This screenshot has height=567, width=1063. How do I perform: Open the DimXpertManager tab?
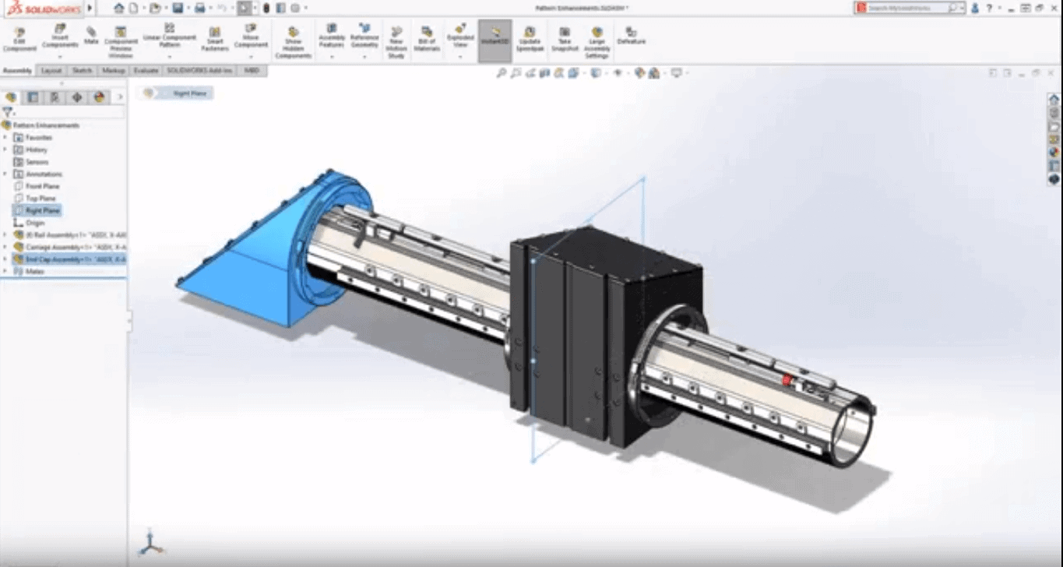pyautogui.click(x=76, y=97)
